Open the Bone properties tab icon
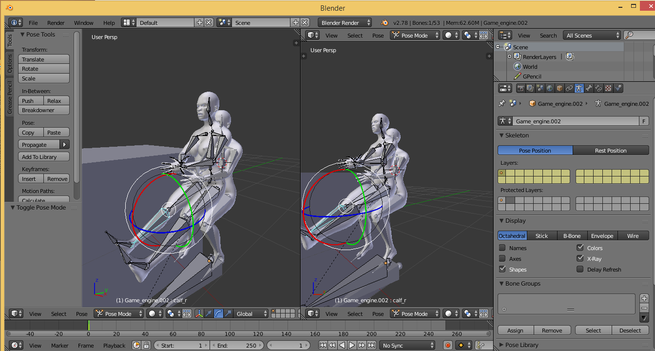This screenshot has height=351, width=655. pyautogui.click(x=589, y=88)
